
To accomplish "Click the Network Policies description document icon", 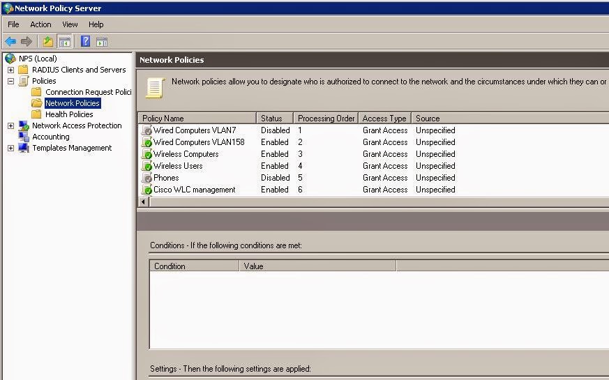I will 155,87.
